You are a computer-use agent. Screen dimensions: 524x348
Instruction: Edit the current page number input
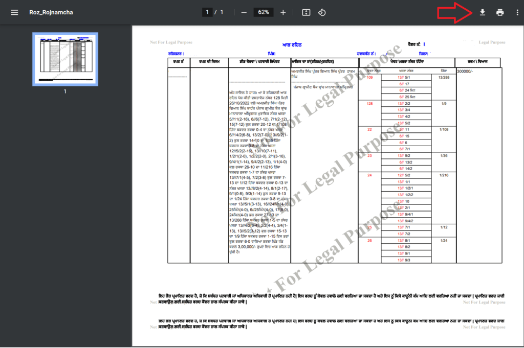(207, 12)
